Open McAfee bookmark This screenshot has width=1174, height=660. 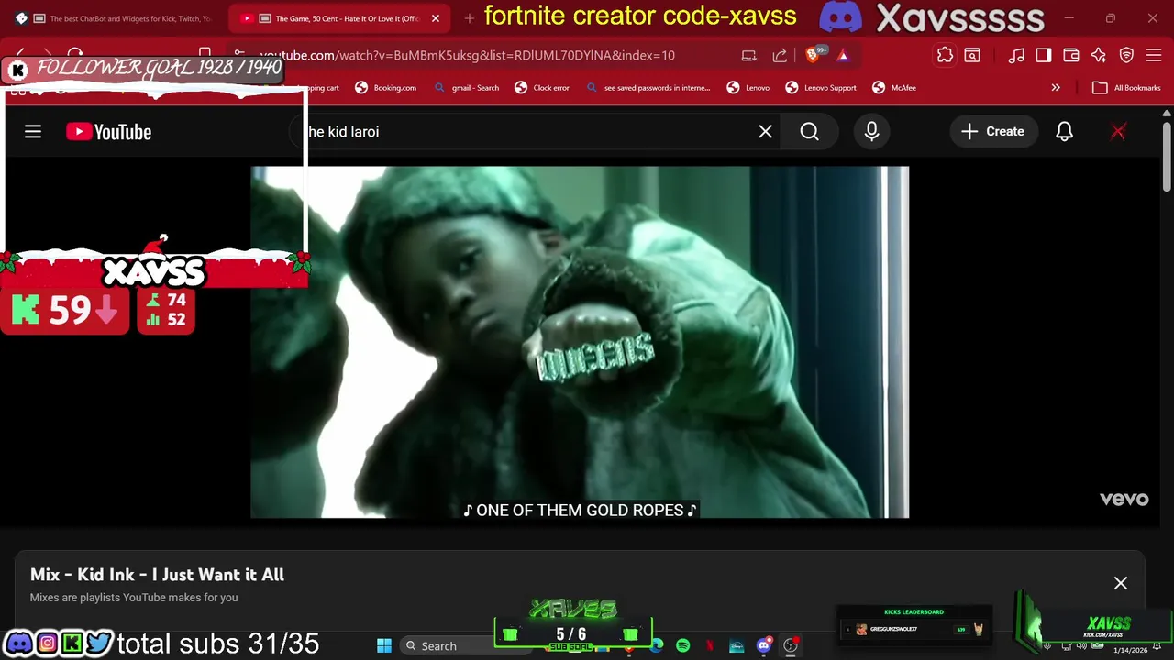pos(894,88)
